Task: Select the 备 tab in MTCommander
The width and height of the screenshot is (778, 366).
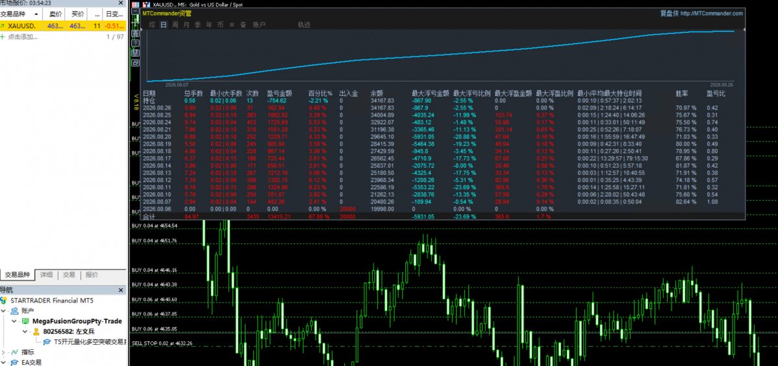Action: 243,24
